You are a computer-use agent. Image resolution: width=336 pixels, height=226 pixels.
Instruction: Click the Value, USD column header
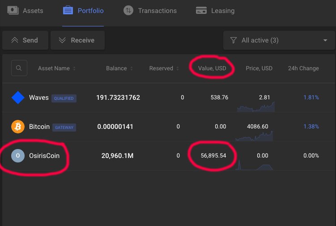tap(212, 68)
